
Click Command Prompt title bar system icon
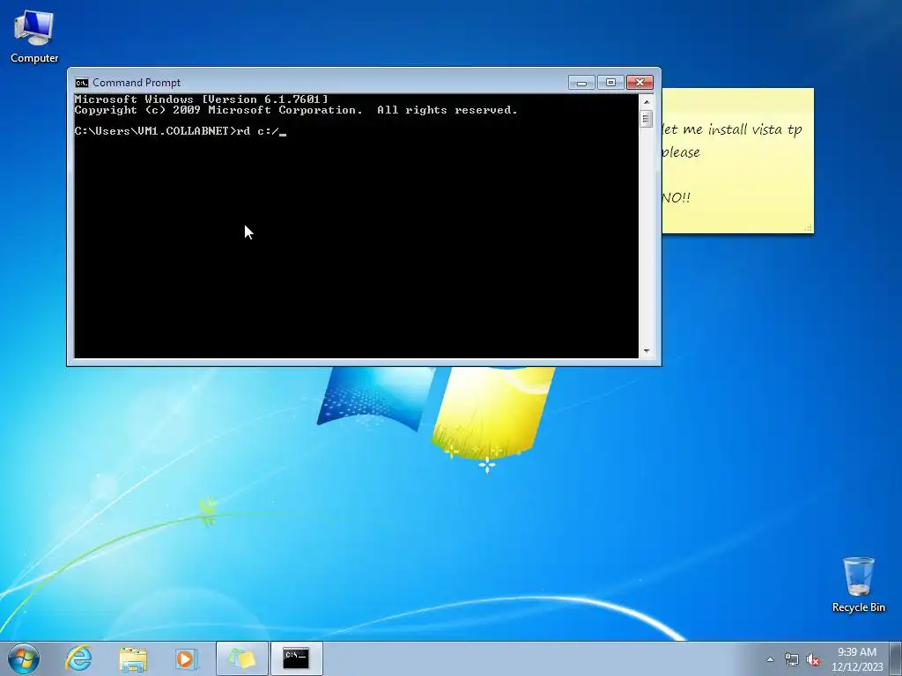pyautogui.click(x=82, y=83)
